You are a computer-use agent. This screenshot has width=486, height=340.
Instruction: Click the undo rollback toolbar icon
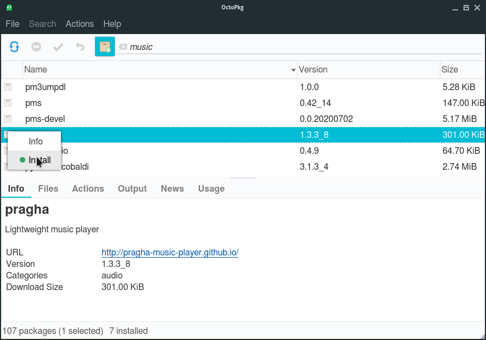[80, 47]
